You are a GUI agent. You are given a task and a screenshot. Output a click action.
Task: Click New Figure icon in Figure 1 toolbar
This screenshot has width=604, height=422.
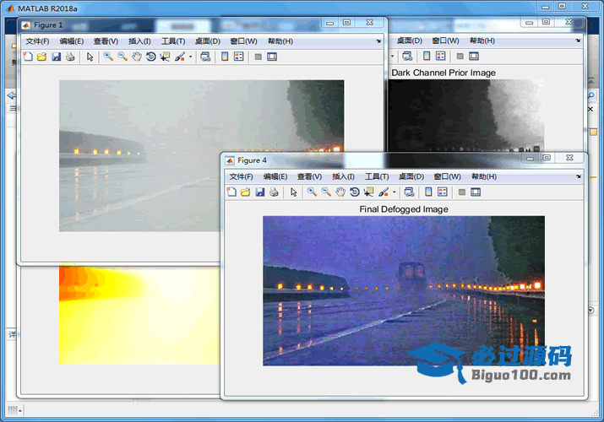[27, 57]
